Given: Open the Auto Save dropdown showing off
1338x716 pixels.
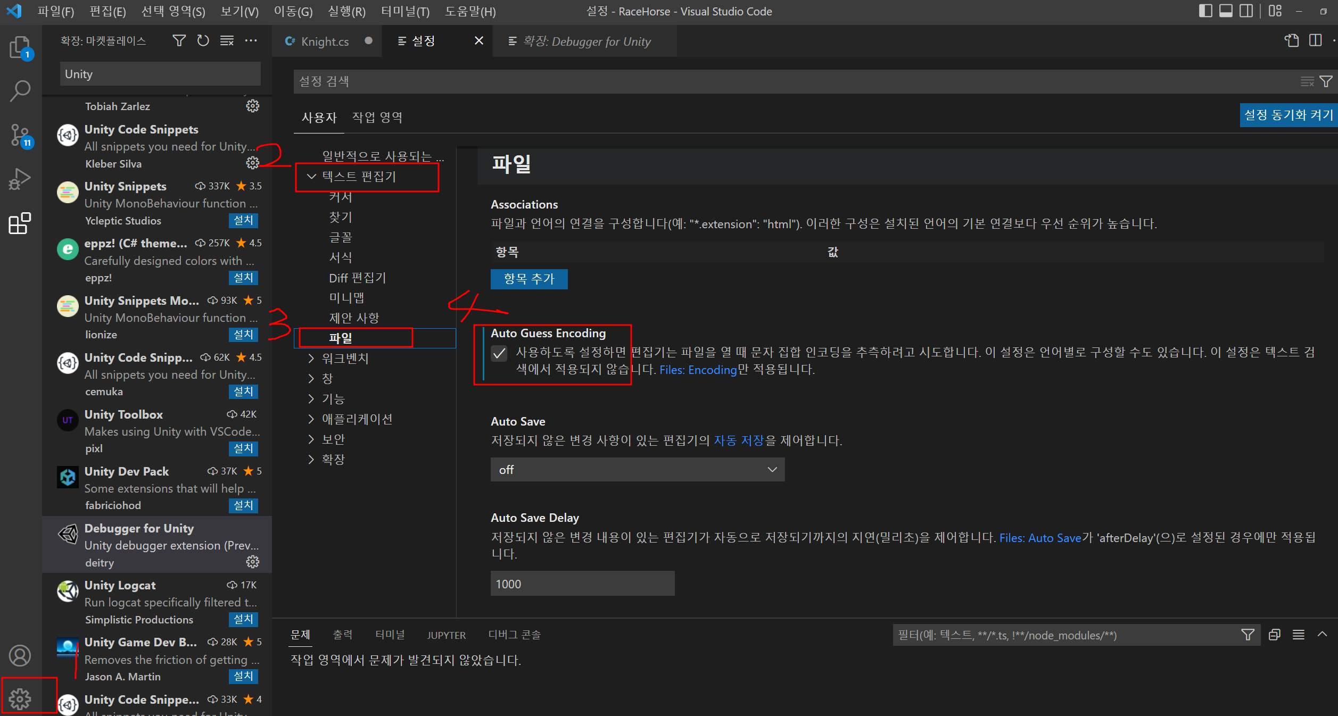Looking at the screenshot, I should coord(637,470).
